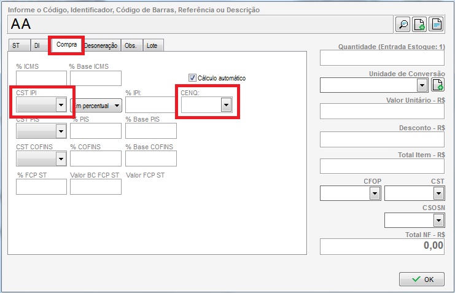This screenshot has width=455, height=293.
Task: Switch to the DI tab
Action: pyautogui.click(x=37, y=45)
